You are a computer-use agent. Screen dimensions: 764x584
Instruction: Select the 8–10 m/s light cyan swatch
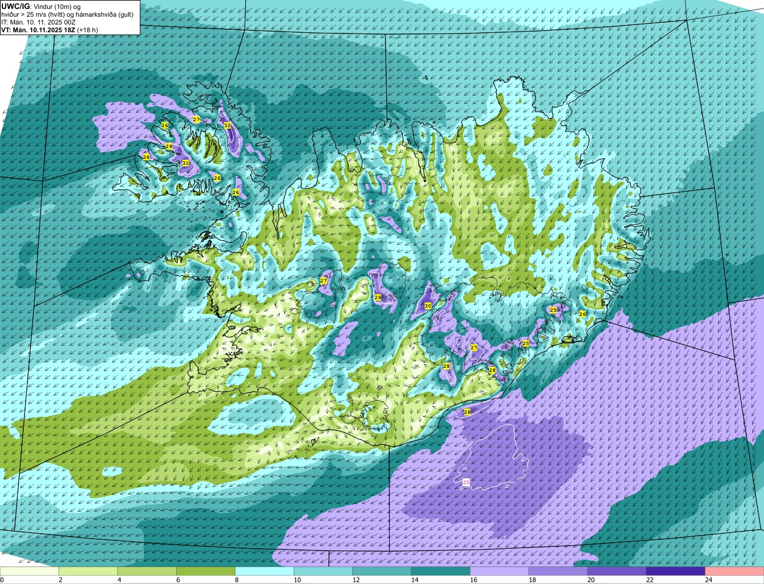(x=264, y=571)
